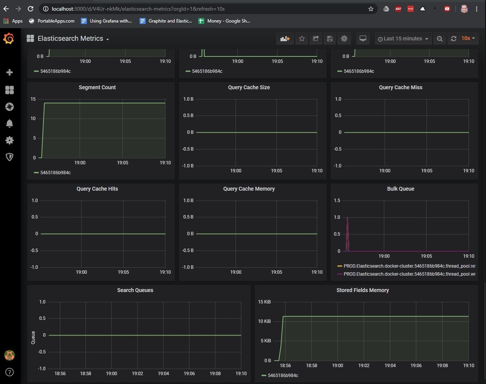Click the Add panel icon

tap(285, 38)
